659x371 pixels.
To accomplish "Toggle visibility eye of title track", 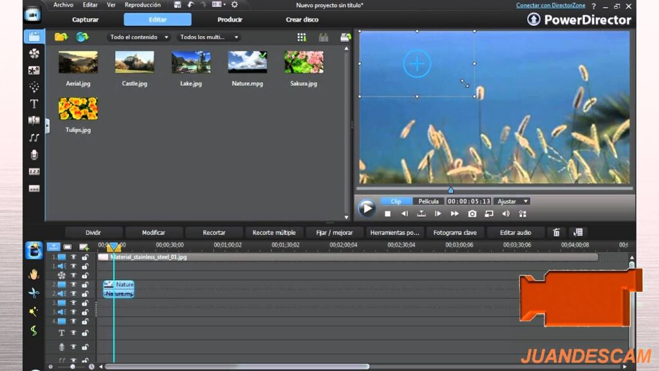I will [73, 333].
